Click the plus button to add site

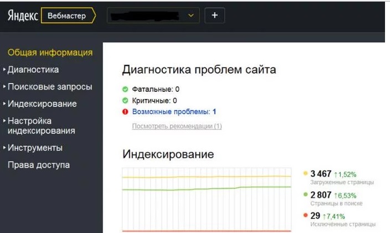(x=214, y=15)
